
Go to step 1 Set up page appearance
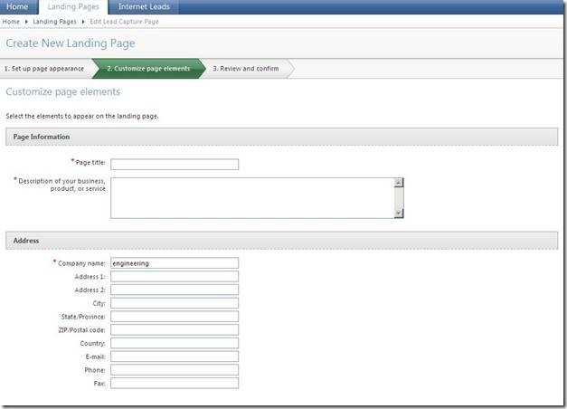44,69
